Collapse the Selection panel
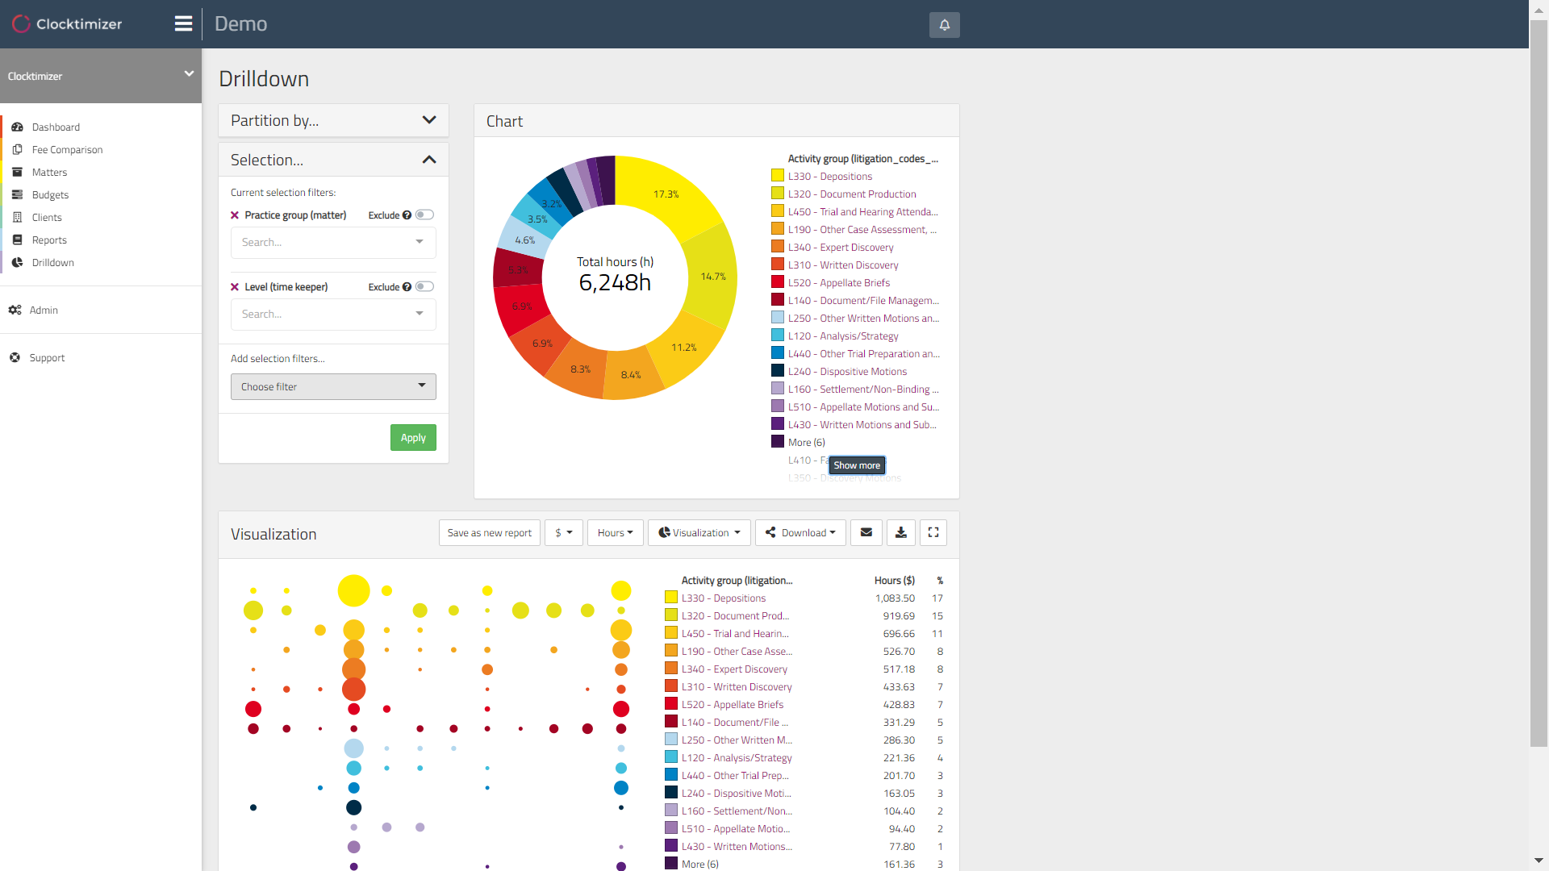The height and width of the screenshot is (871, 1549). coord(428,160)
